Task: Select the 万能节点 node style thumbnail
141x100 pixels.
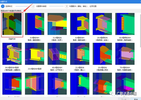Action: pyautogui.click(x=12, y=24)
